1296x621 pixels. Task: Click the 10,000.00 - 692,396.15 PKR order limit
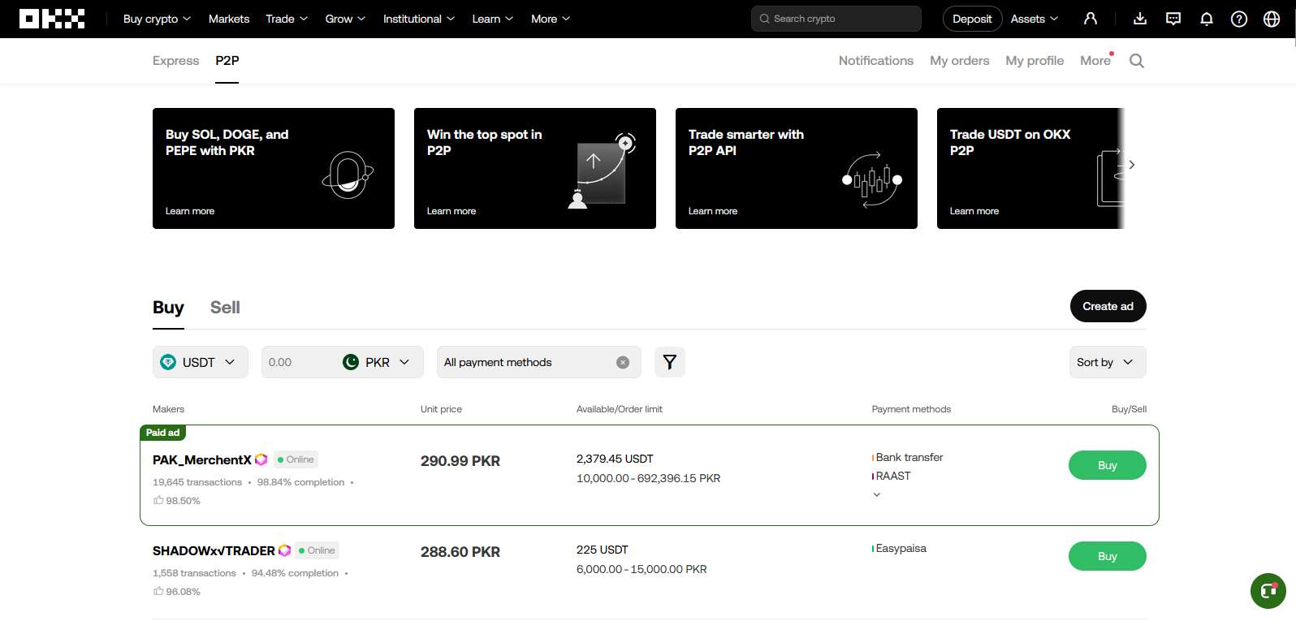[x=648, y=478]
